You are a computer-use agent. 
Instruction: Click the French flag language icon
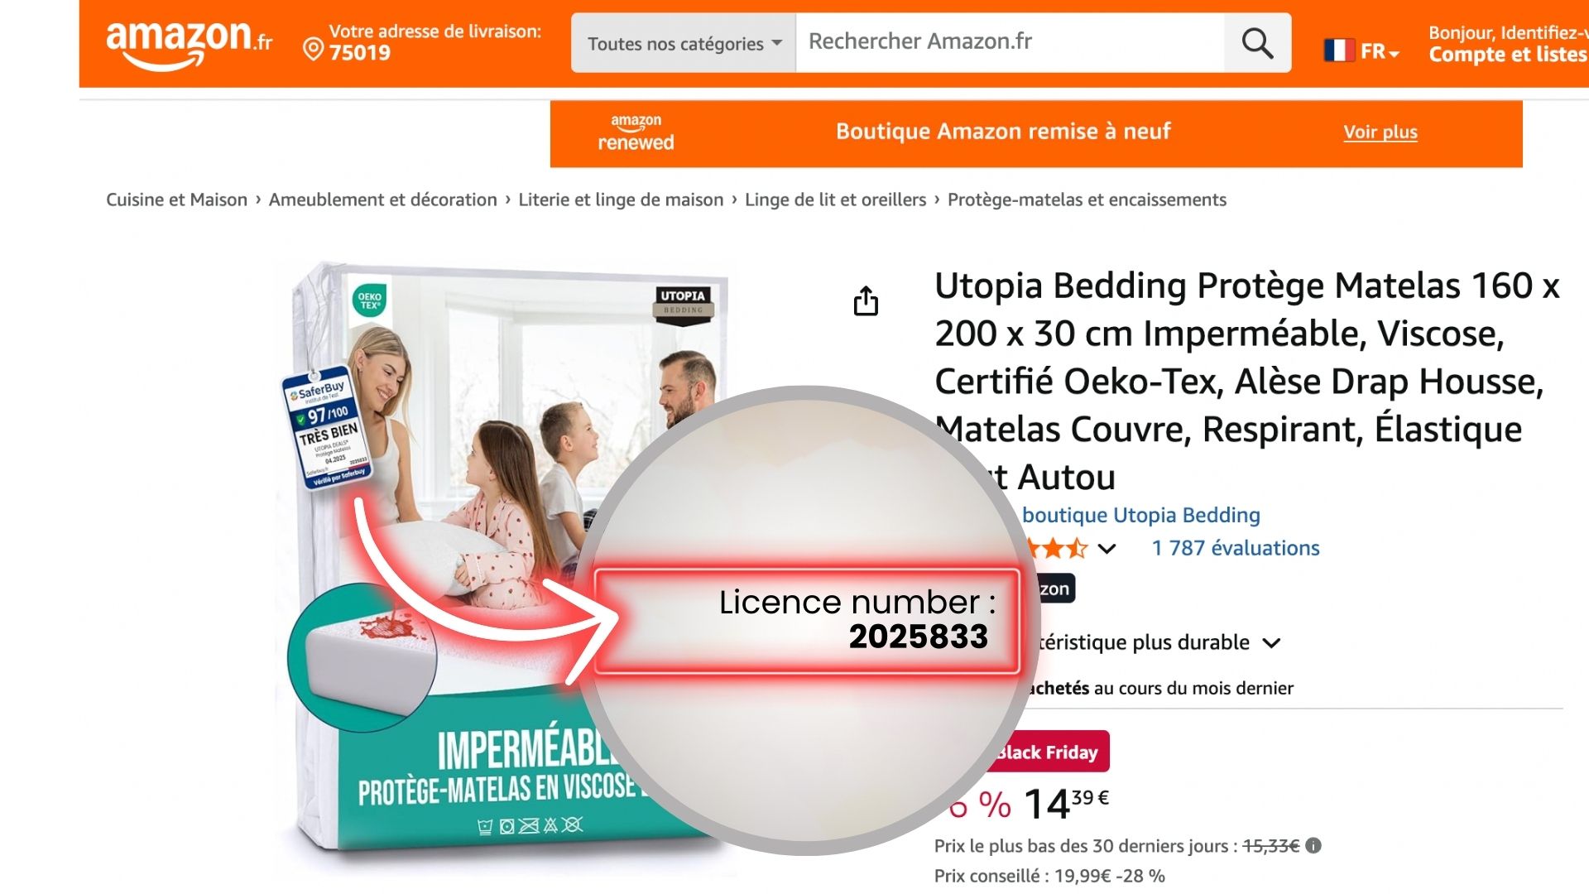coord(1338,51)
